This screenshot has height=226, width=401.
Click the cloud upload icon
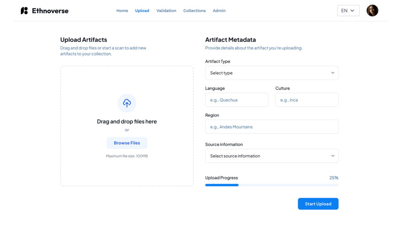(127, 103)
